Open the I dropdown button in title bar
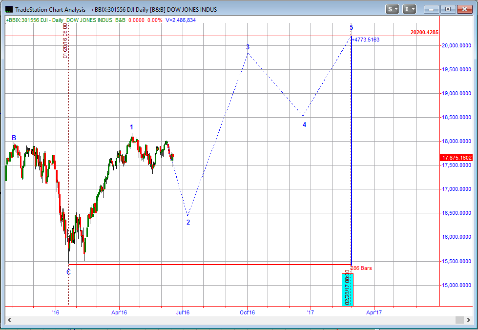The image size is (478, 330). [x=409, y=9]
